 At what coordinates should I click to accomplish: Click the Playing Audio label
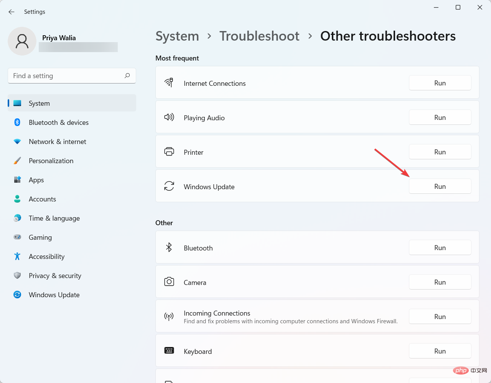[204, 118]
